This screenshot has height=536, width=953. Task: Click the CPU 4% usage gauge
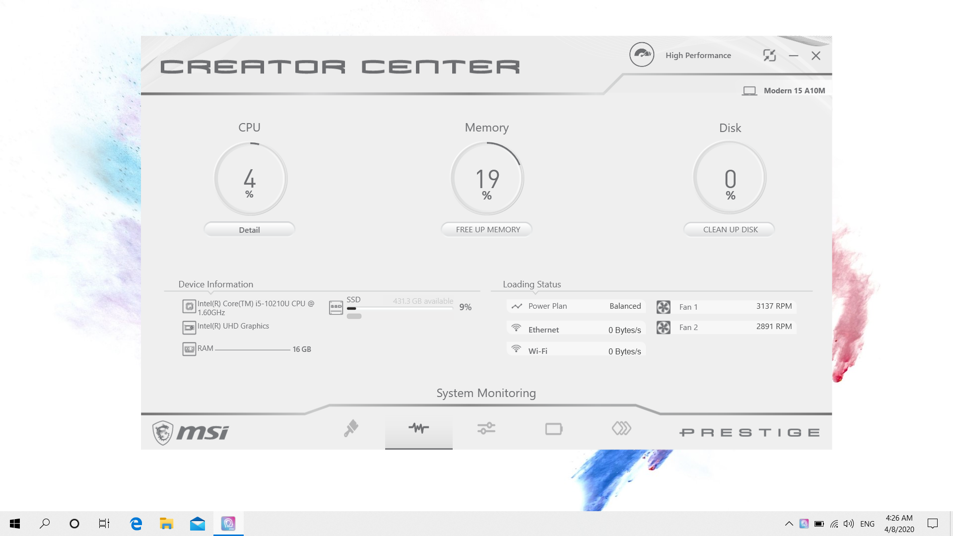(251, 179)
